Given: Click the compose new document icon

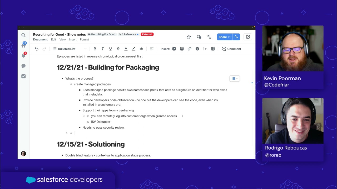Looking at the screenshot, I should point(248,37).
